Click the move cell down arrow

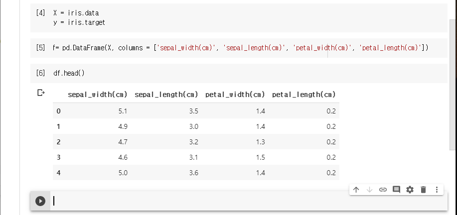pos(369,190)
